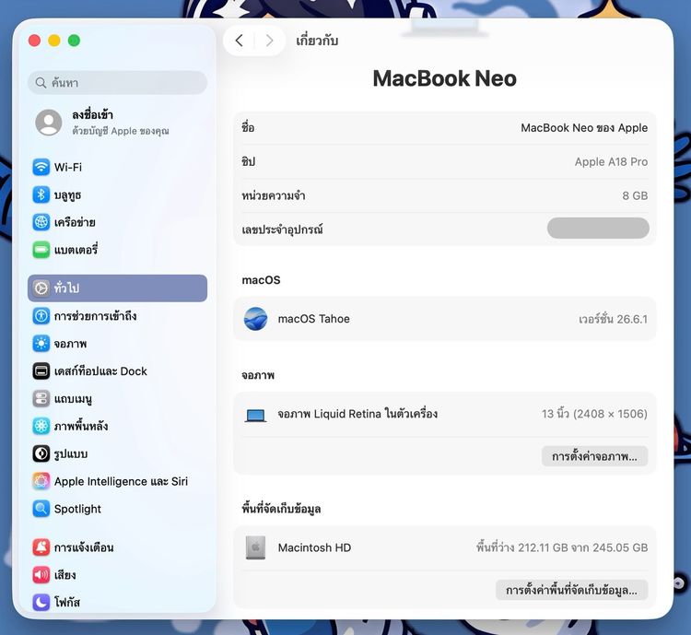The height and width of the screenshot is (635, 691).
Task: Open the Accessibility (การช่วยการเข้าถึง) icon
Action: tap(41, 316)
